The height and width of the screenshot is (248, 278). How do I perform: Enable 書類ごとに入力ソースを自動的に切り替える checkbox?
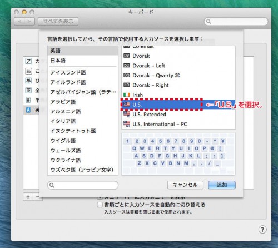(x=100, y=205)
